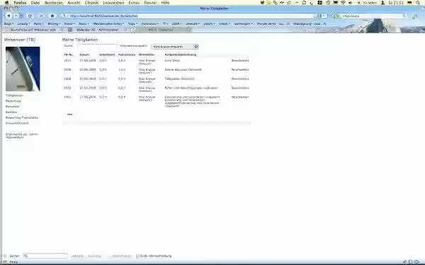This screenshot has height=265, width=425.
Task: Open the task-area dropdown beside the Suche field
Action: [174, 47]
